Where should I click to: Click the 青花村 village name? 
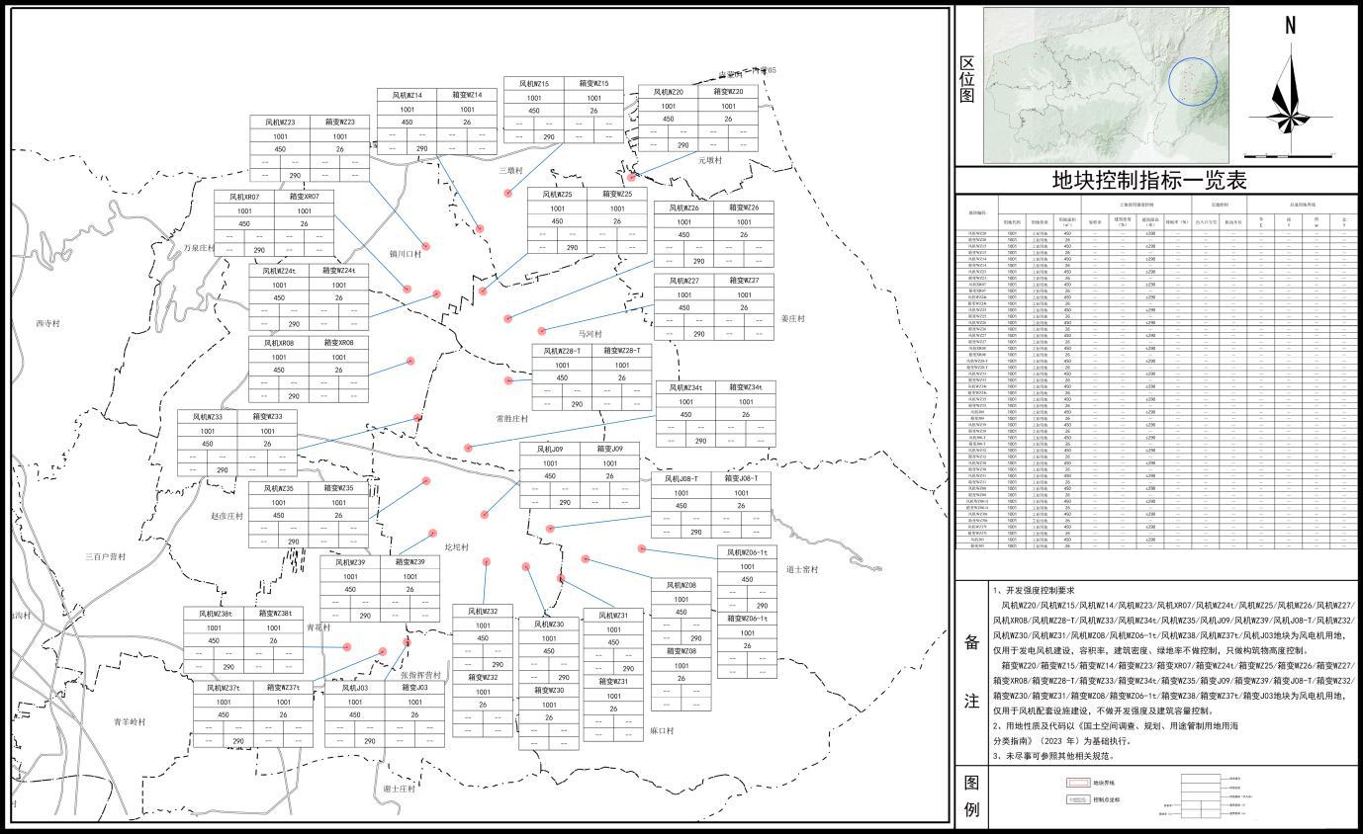(x=318, y=627)
